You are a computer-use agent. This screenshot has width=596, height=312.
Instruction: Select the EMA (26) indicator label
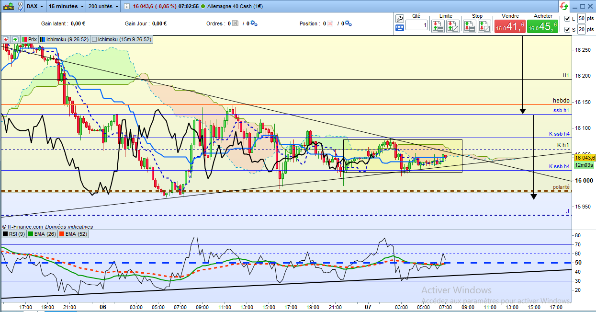[x=42, y=234]
